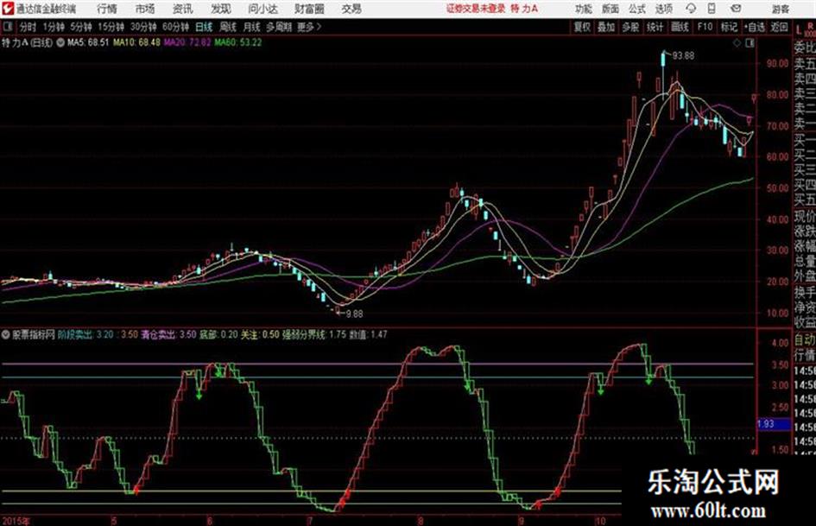Open the mail envelope icon

click(736, 9)
